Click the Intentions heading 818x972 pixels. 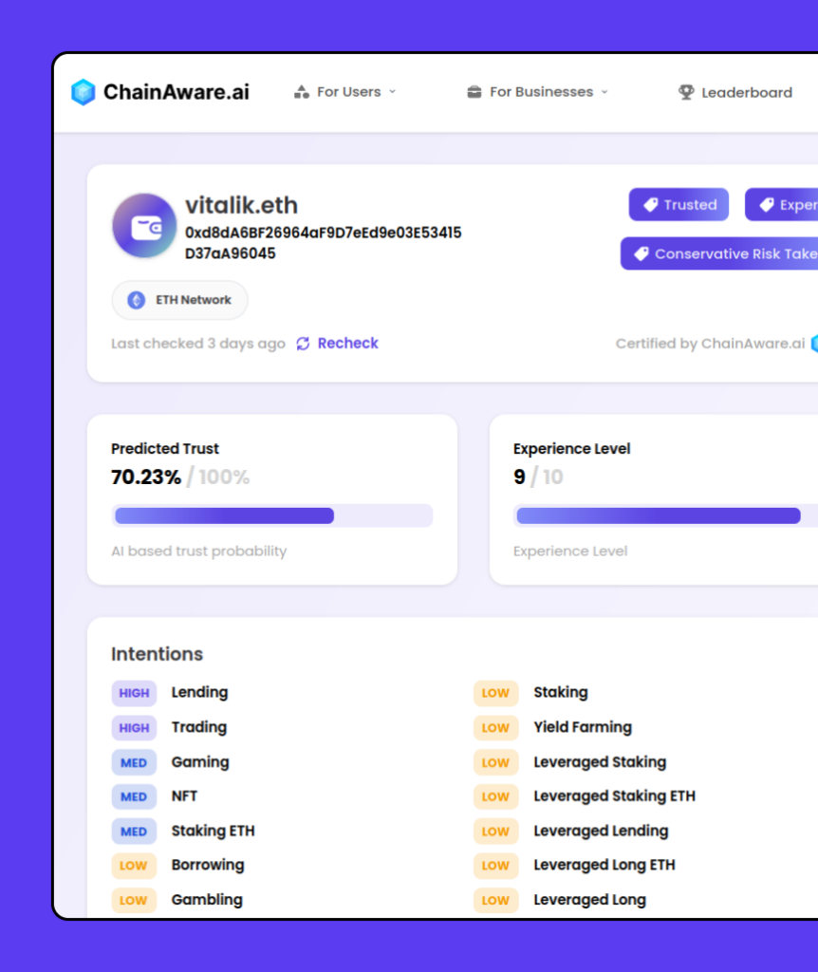157,654
